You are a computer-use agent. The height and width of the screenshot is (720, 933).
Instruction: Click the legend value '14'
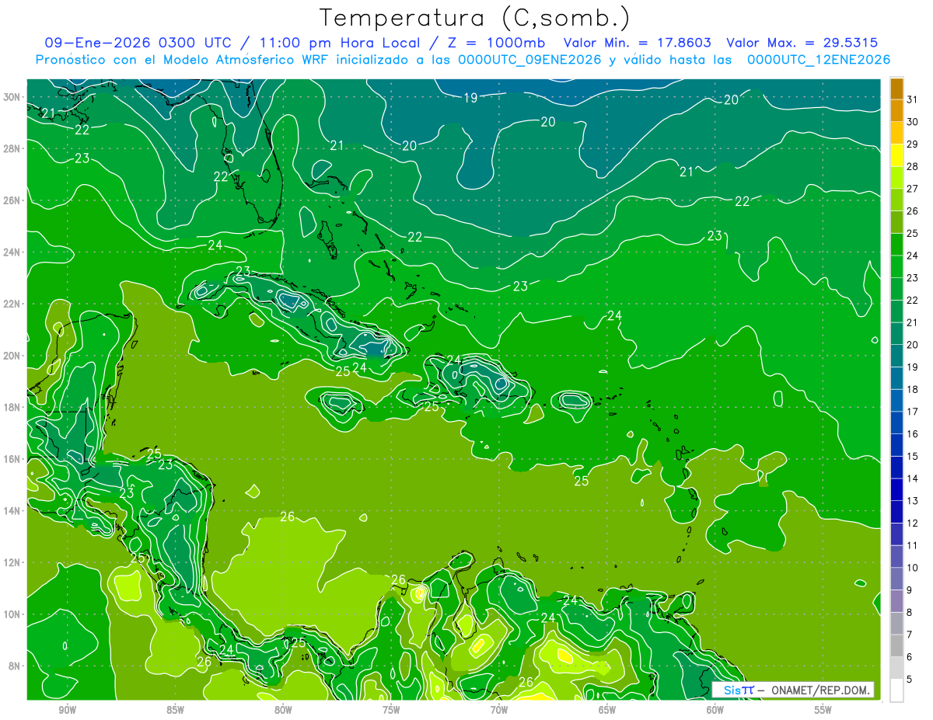tap(912, 478)
